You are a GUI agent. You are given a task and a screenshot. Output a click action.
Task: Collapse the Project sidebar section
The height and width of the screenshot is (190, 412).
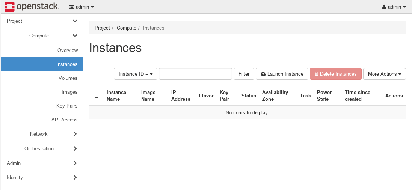click(x=42, y=21)
